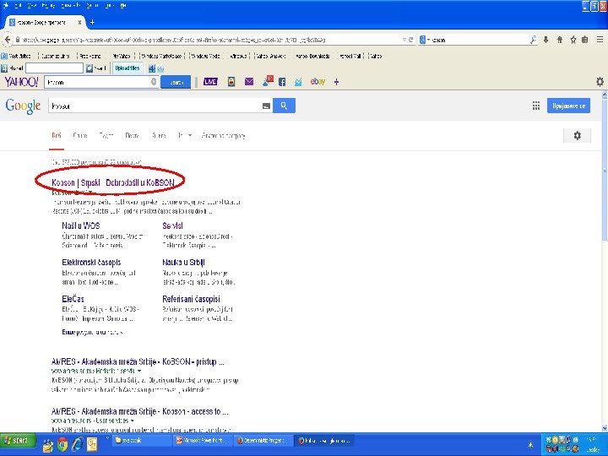Switch to the fourth Google results tab
Image resolution: width=608 pixels, height=456 pixels.
click(132, 136)
